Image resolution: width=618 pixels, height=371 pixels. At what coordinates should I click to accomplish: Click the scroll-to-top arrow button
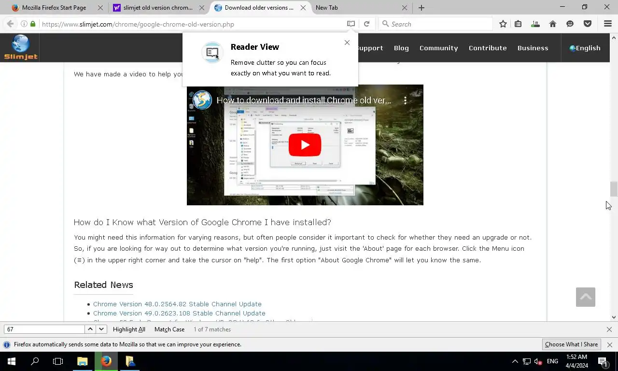[x=585, y=297]
